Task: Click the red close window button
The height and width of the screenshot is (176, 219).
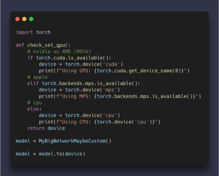Action: tap(18, 19)
